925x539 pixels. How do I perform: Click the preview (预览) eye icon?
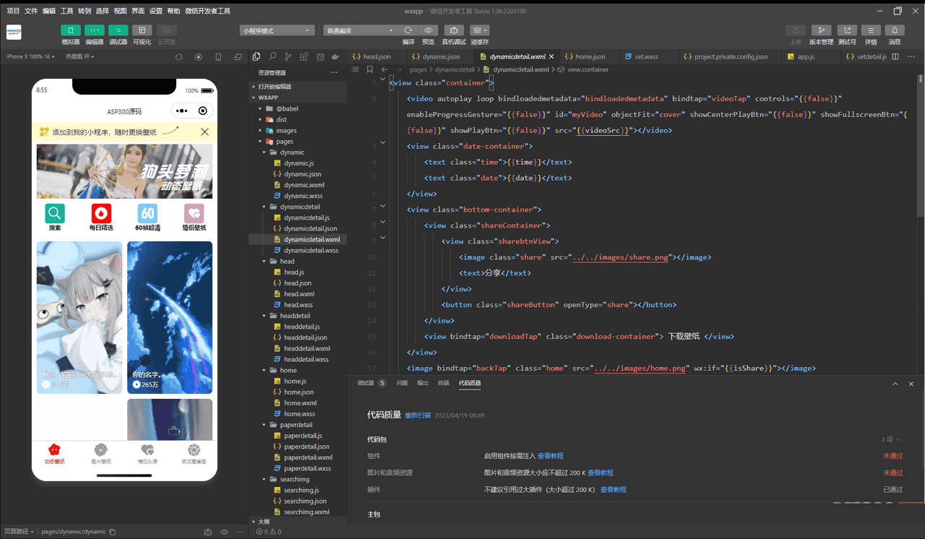(429, 30)
